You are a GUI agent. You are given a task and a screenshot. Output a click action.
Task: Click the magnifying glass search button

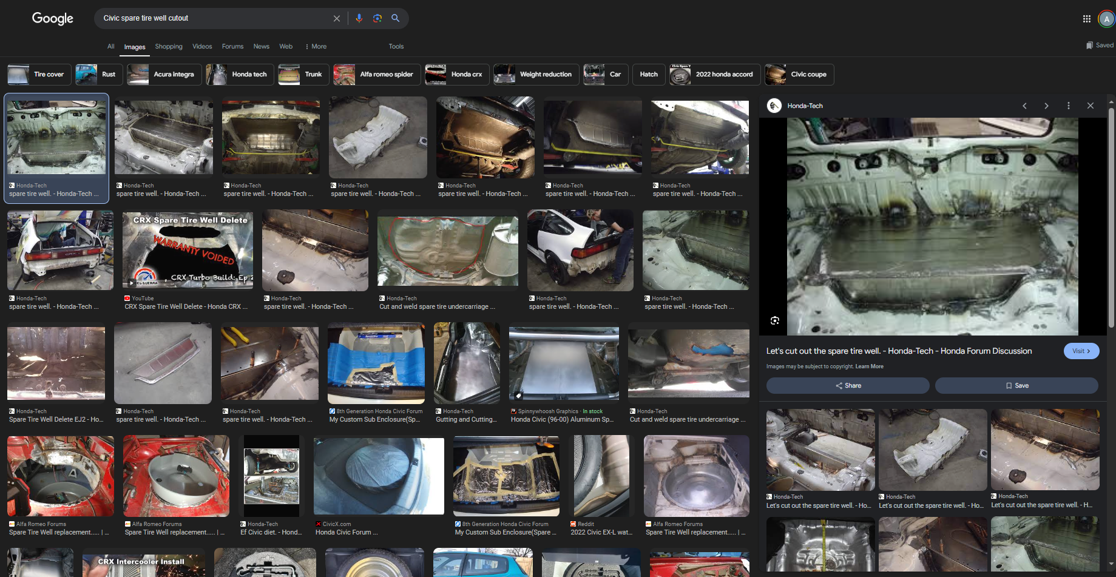click(396, 18)
